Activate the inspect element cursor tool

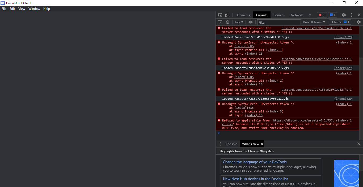point(220,15)
